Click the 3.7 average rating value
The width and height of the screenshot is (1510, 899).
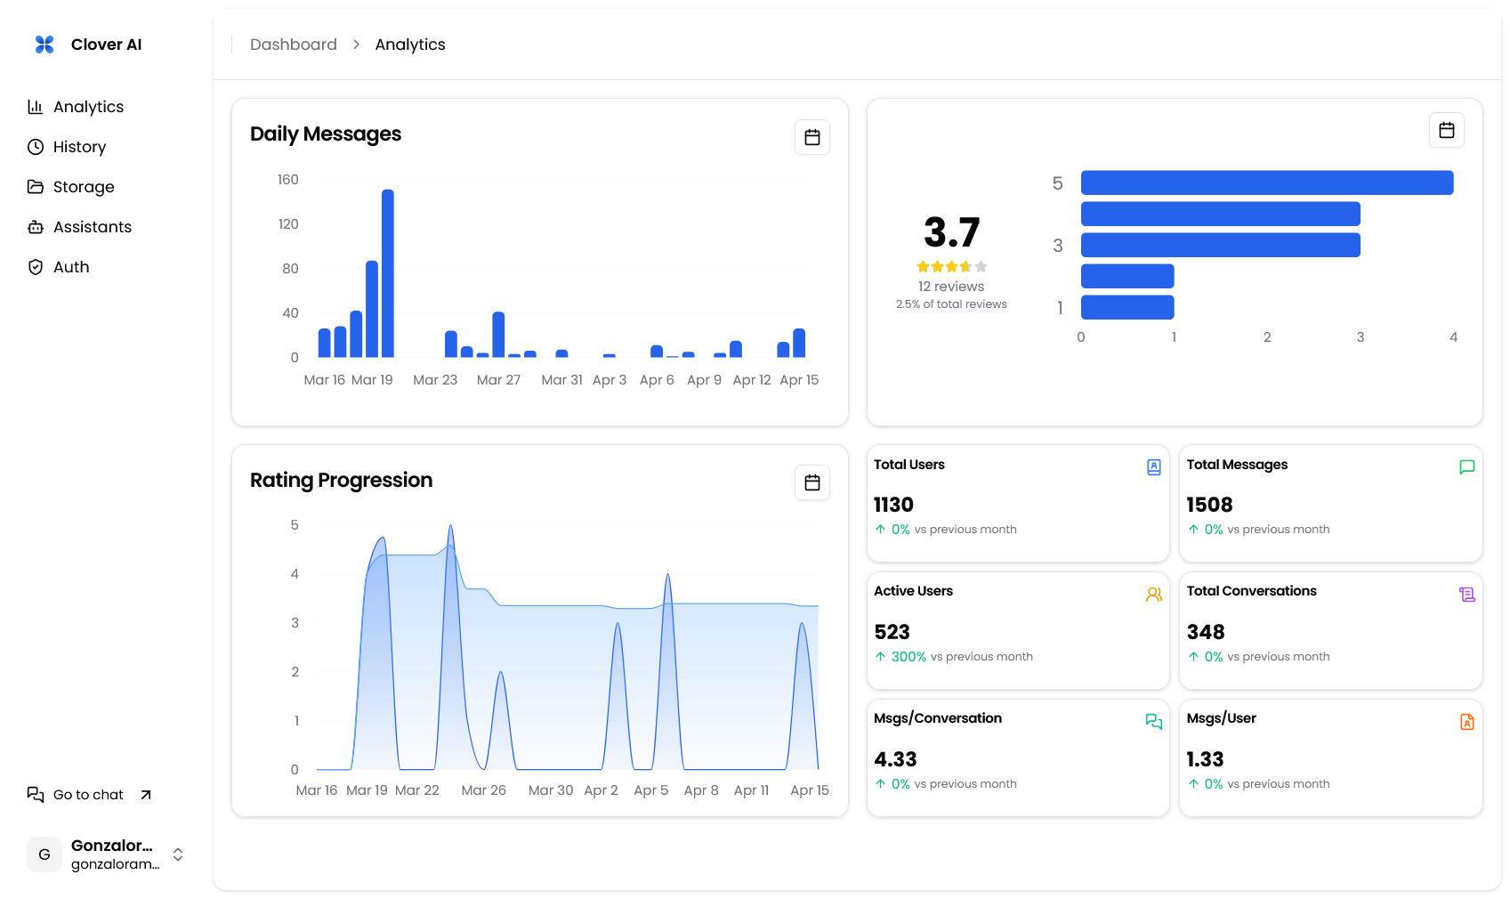click(x=951, y=232)
